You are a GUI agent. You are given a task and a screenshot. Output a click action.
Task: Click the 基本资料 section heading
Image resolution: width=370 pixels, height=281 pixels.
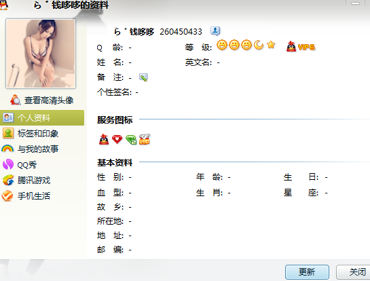point(115,163)
